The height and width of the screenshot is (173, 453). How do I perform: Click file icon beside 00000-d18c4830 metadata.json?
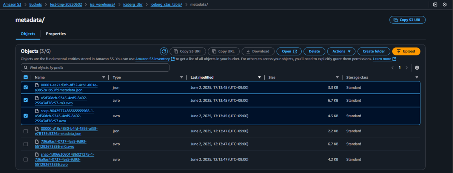[x=37, y=129]
